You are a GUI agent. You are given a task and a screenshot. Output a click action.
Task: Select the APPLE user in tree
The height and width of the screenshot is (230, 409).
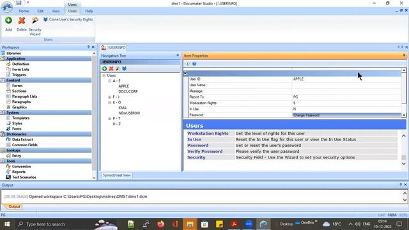point(123,86)
